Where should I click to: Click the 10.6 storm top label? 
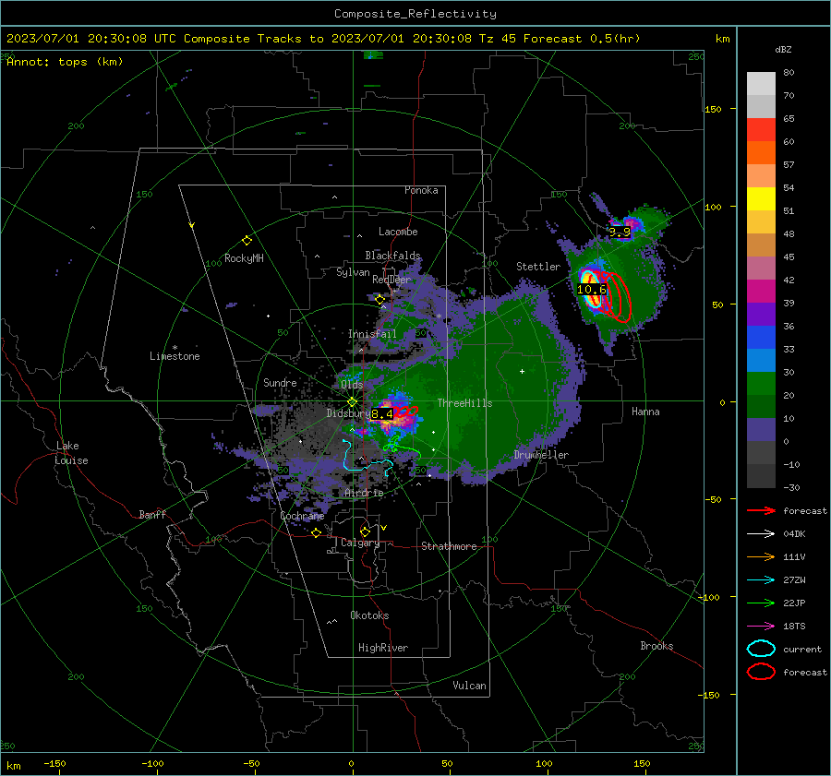click(x=592, y=290)
